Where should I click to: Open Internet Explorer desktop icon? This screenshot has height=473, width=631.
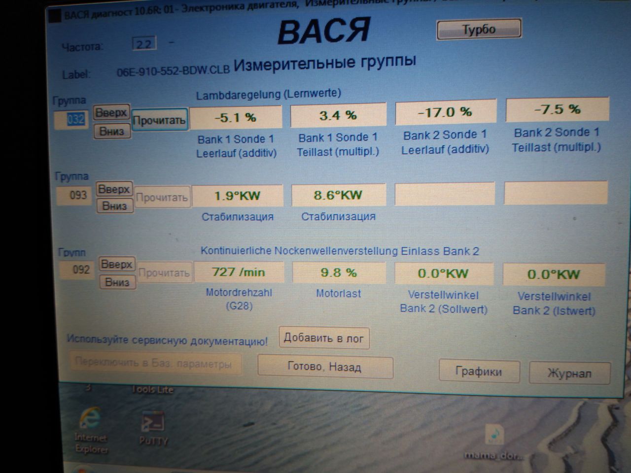[x=91, y=430]
